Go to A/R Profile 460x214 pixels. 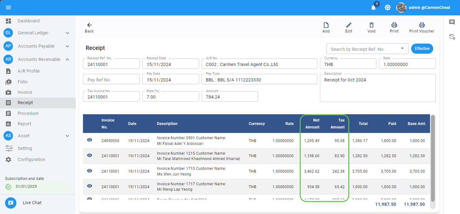coord(28,71)
